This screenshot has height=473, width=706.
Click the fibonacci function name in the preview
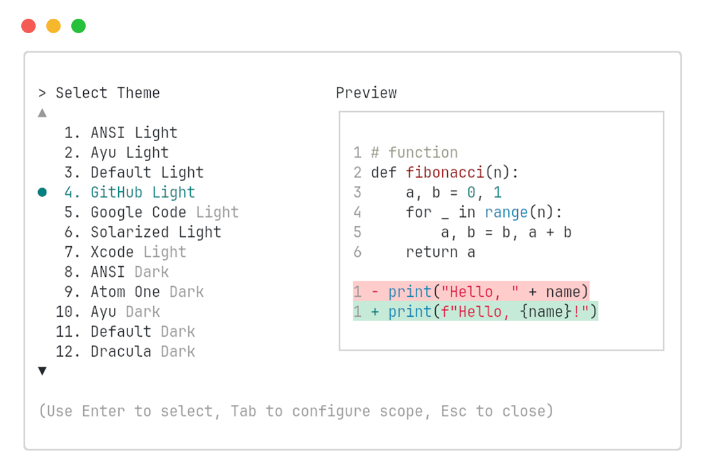point(445,172)
